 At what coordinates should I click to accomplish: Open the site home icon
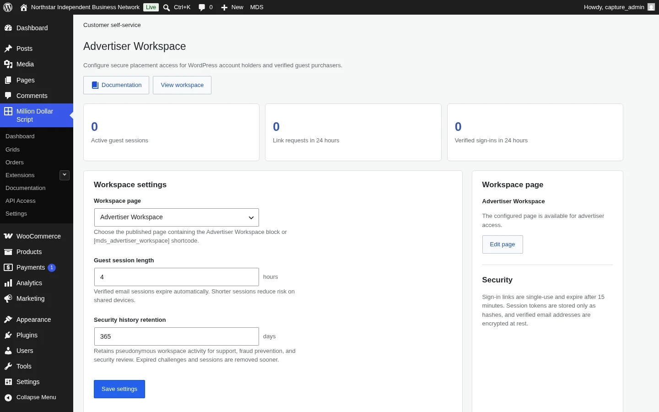(24, 7)
